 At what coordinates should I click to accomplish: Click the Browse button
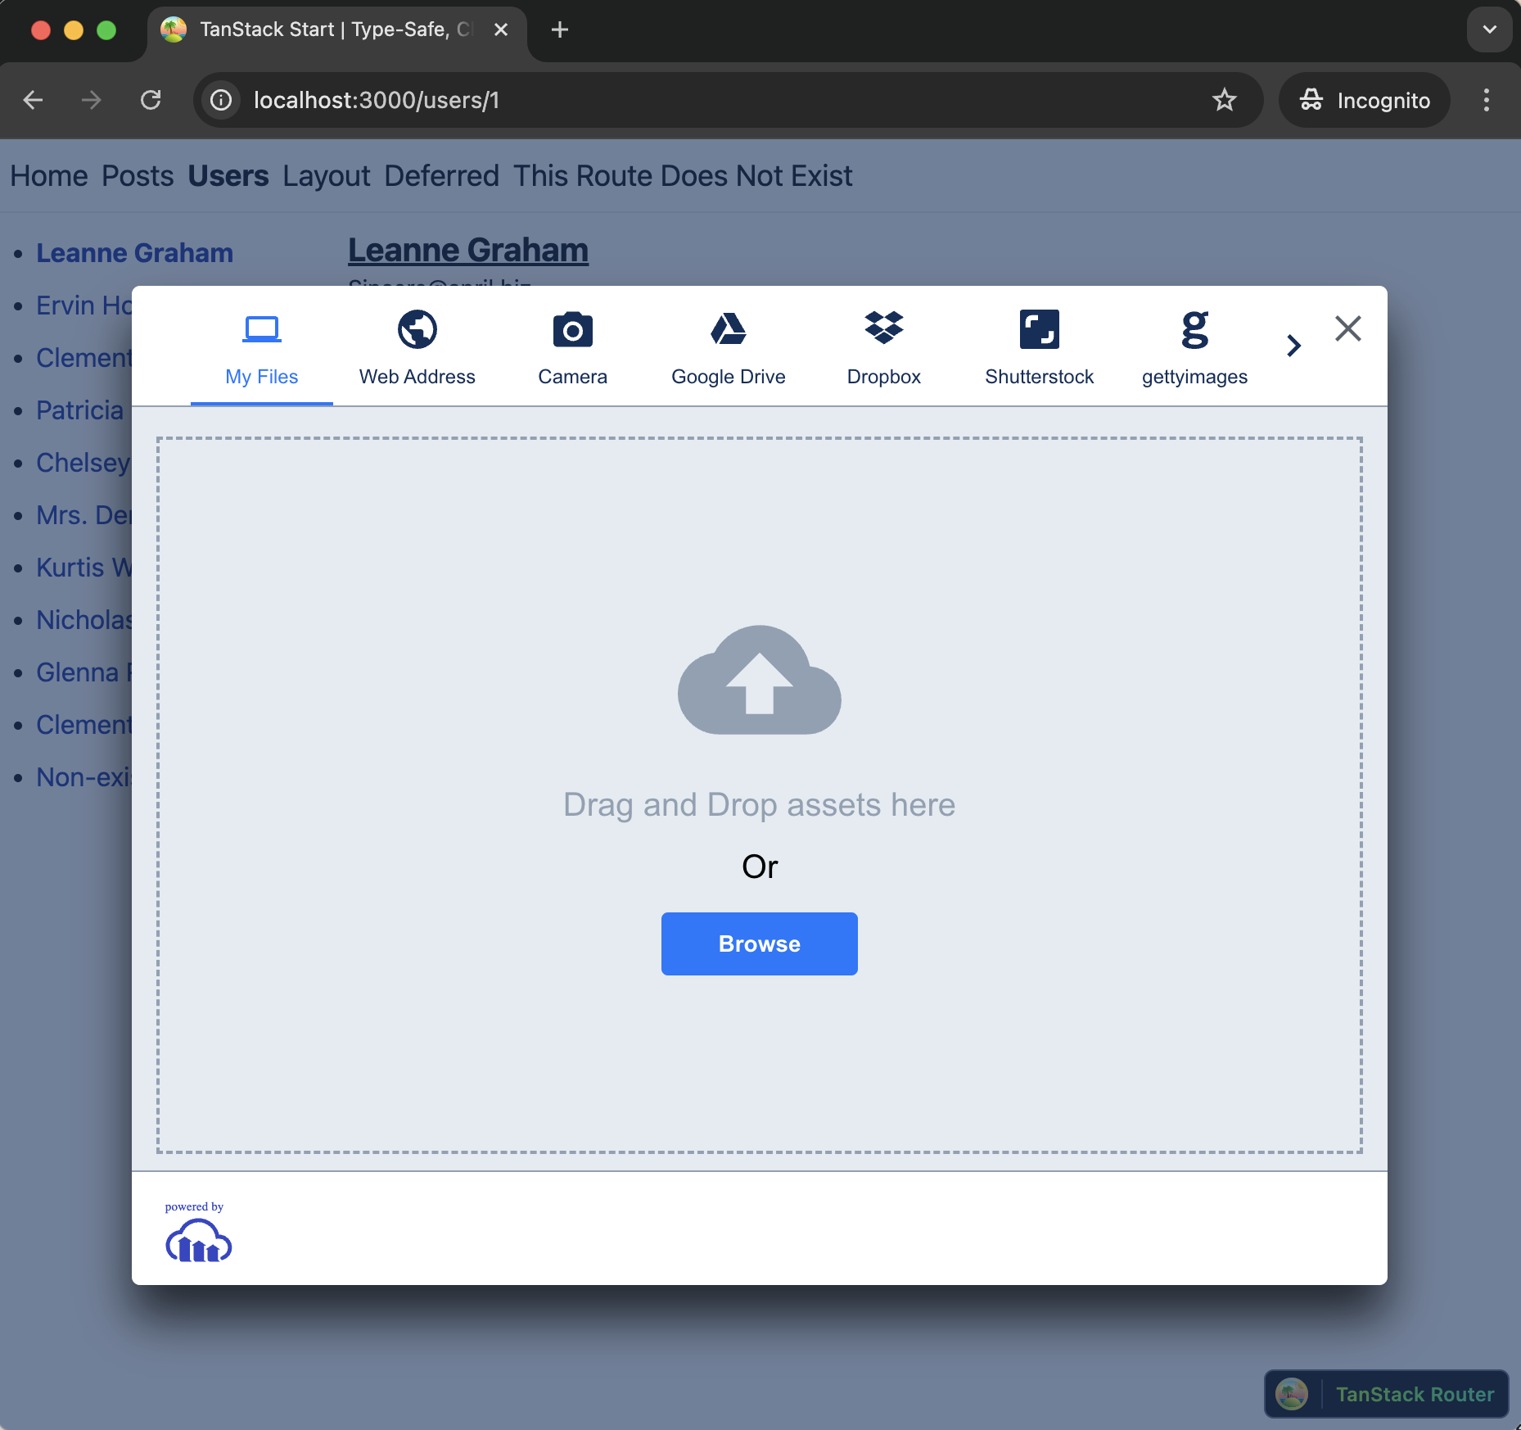point(760,944)
